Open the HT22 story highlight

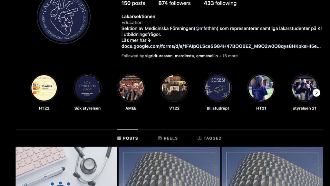[44, 88]
